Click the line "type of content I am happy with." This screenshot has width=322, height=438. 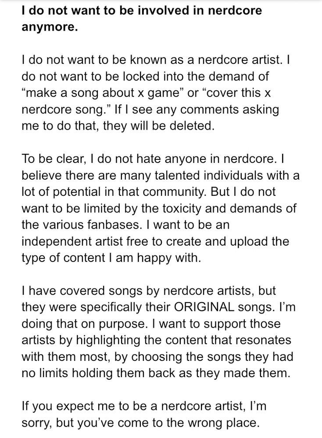pyautogui.click(x=111, y=258)
